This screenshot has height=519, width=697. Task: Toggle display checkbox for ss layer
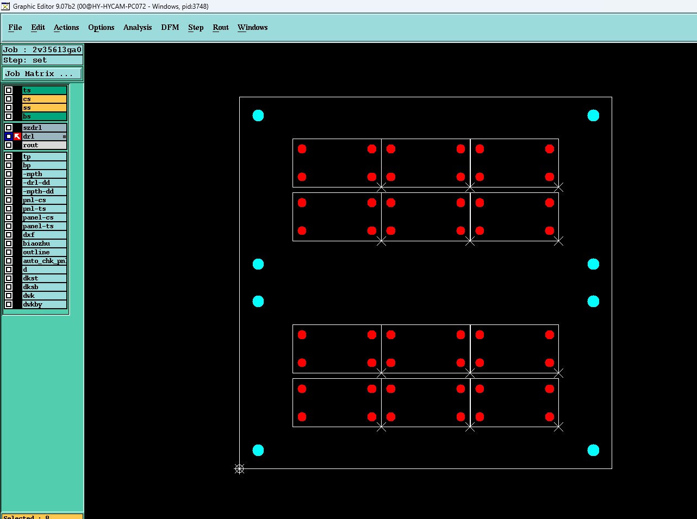9,108
